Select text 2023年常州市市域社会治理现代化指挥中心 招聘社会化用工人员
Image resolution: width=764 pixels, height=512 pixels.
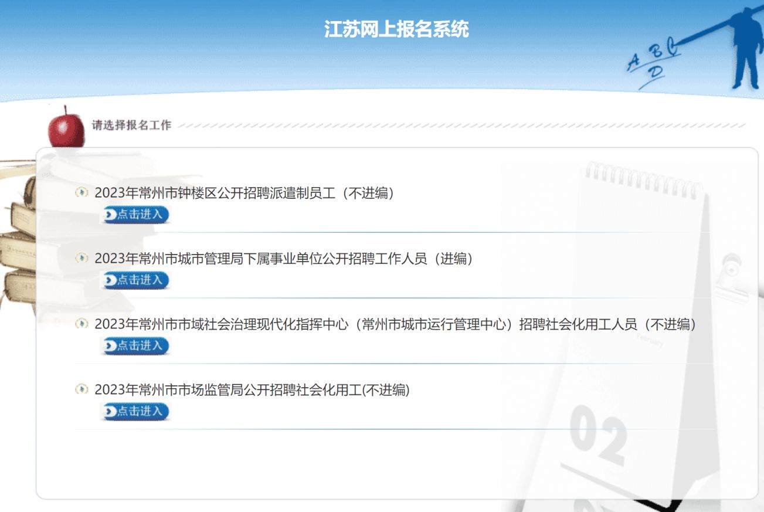coord(397,324)
